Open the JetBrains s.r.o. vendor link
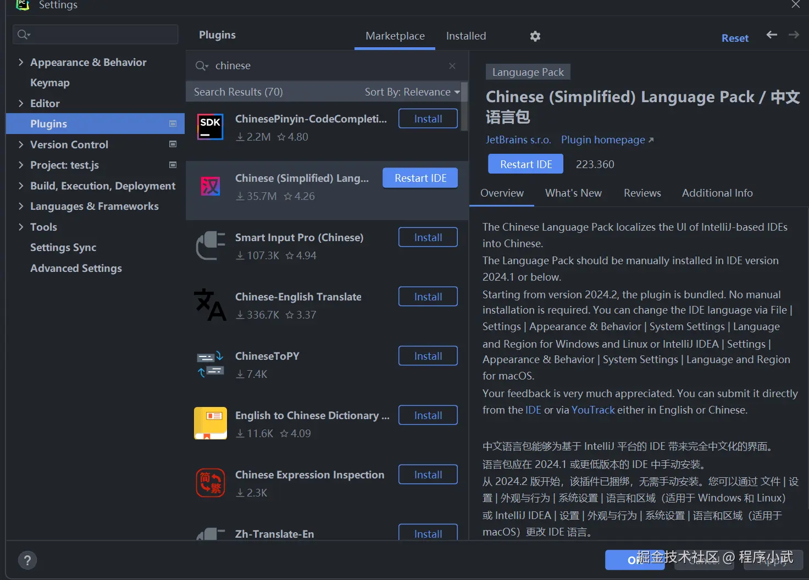809x580 pixels. [518, 140]
